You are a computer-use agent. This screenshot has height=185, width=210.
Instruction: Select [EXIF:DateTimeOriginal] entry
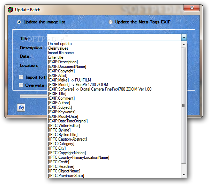coord(114,121)
